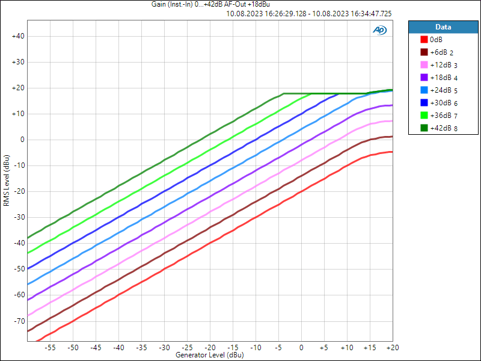Screen dimensions: 481x361
Task: Click the -55 tick on the horizontal axis
Action: (x=51, y=348)
